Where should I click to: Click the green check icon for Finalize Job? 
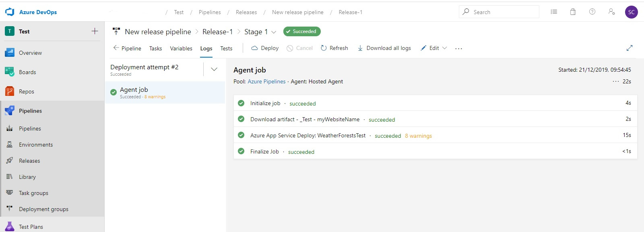point(241,151)
